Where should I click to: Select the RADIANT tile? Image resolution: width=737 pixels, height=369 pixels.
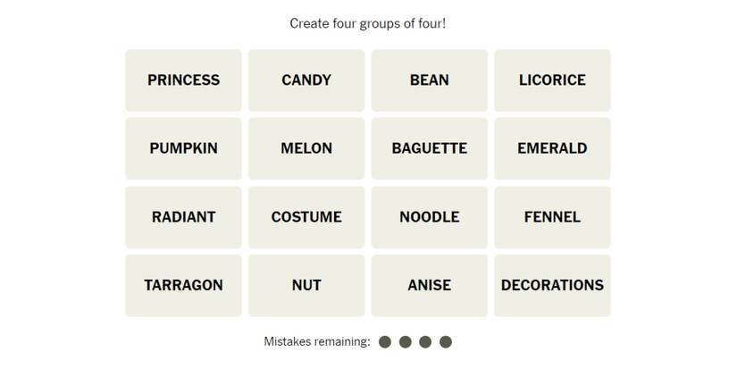pos(183,217)
